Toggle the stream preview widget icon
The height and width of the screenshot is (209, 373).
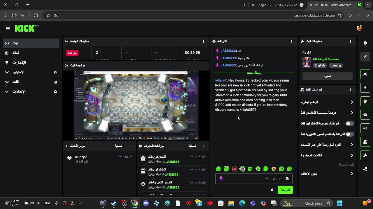(365, 74)
